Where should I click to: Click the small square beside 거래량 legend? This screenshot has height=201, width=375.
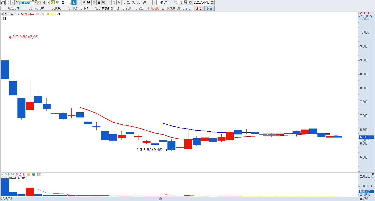click(3, 175)
